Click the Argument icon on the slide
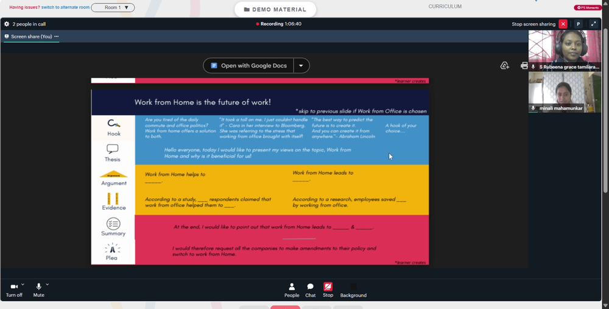 pos(114,174)
